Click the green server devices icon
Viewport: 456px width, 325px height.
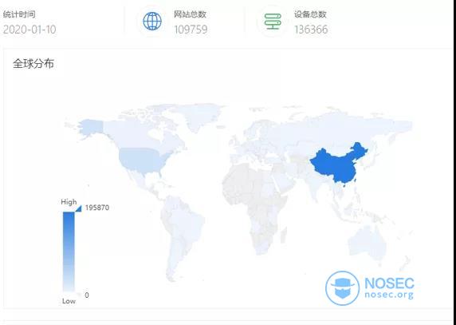click(273, 21)
